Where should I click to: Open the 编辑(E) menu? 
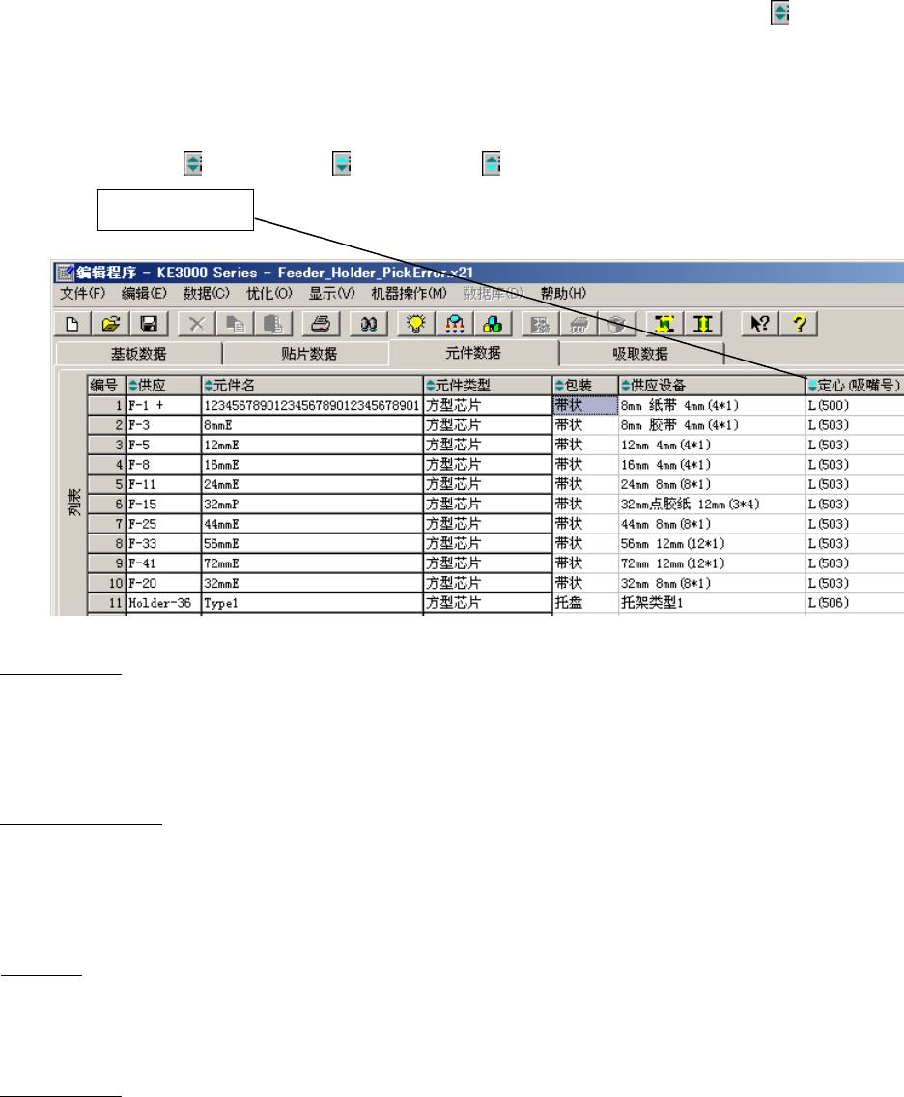click(x=144, y=293)
